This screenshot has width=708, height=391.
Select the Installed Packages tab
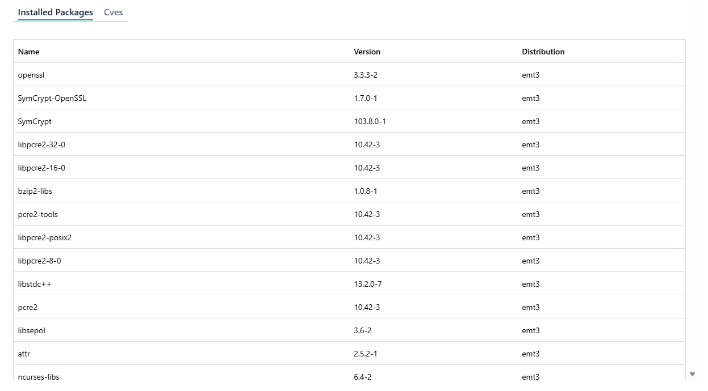(55, 12)
